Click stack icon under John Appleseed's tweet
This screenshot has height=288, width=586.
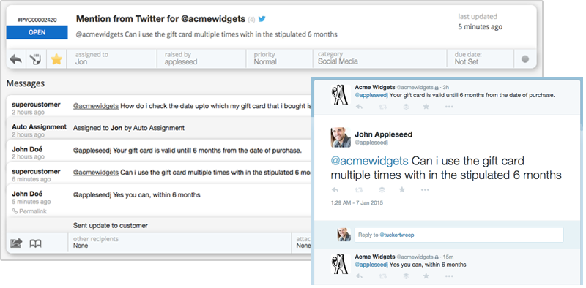382,189
